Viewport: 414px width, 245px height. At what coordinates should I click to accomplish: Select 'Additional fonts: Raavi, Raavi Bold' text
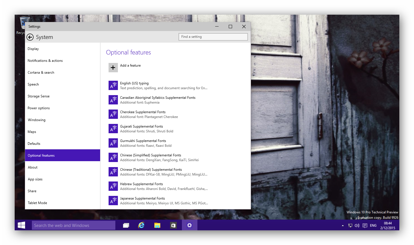click(x=146, y=146)
